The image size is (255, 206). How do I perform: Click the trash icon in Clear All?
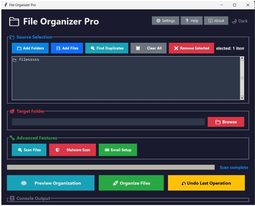click(138, 48)
